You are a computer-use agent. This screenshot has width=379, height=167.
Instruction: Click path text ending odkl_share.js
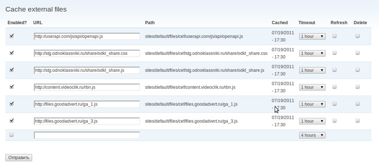[x=205, y=70]
